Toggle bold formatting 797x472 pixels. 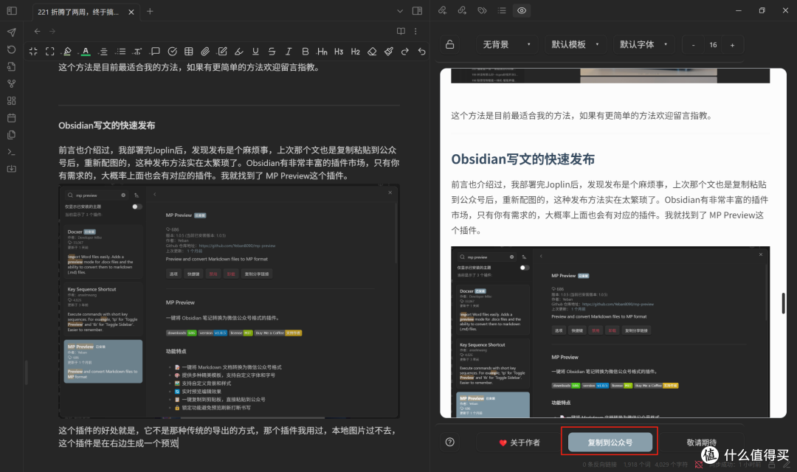click(305, 52)
